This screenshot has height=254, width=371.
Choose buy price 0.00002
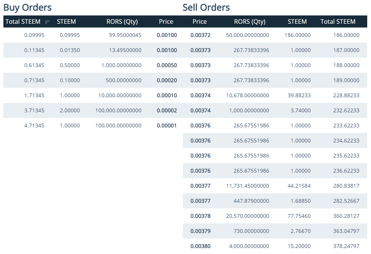click(167, 110)
